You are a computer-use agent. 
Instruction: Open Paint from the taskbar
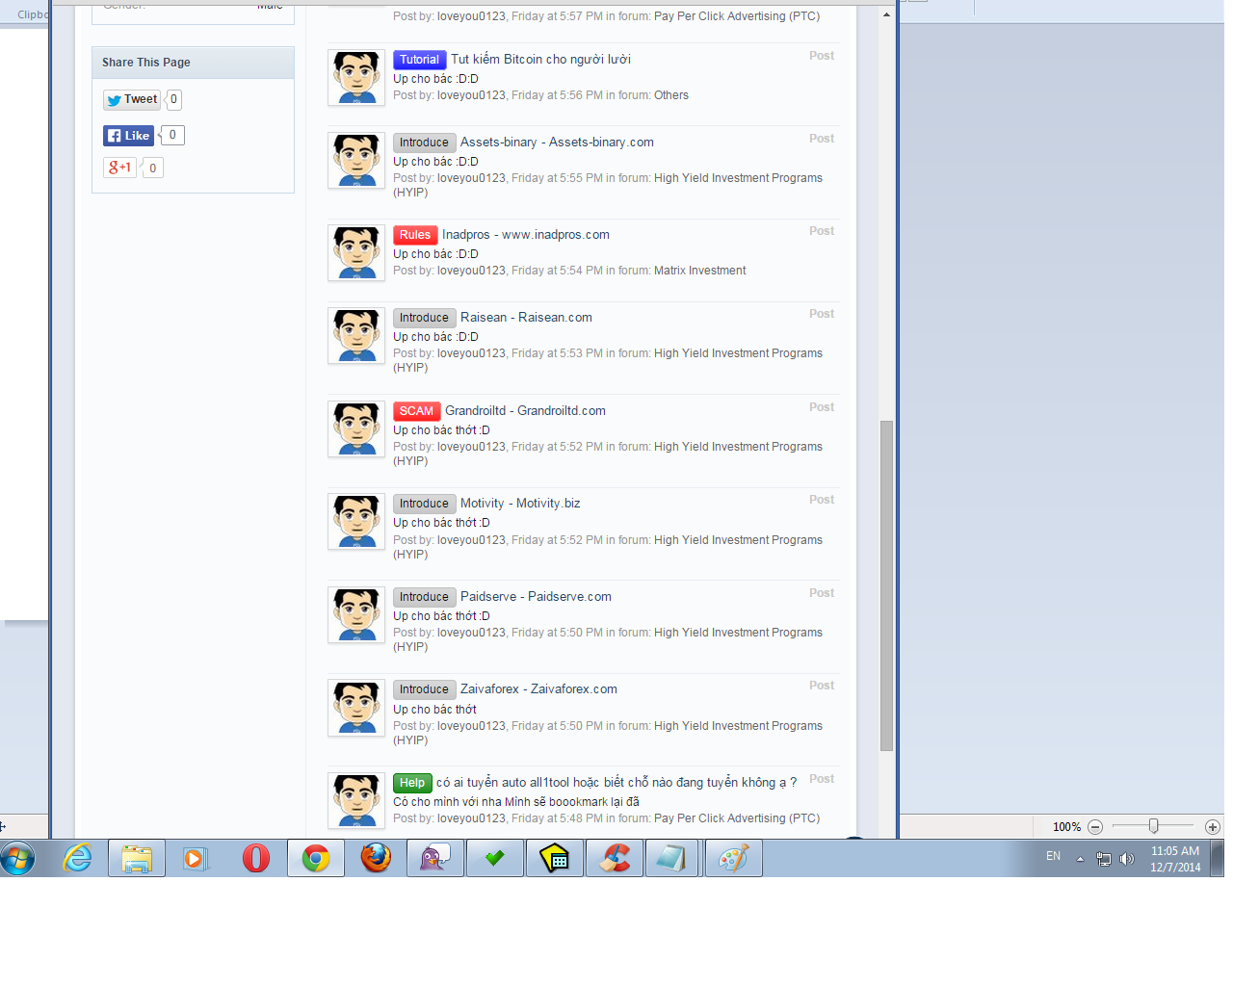[x=732, y=857]
